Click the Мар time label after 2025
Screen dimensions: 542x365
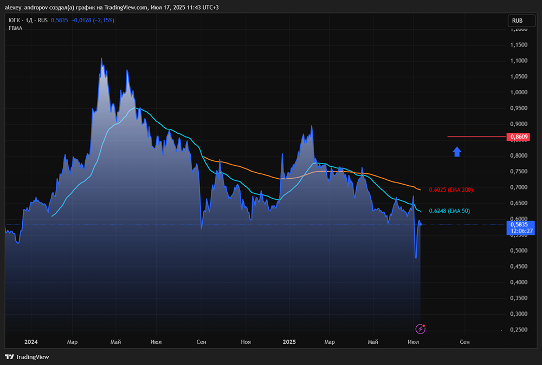[330, 342]
